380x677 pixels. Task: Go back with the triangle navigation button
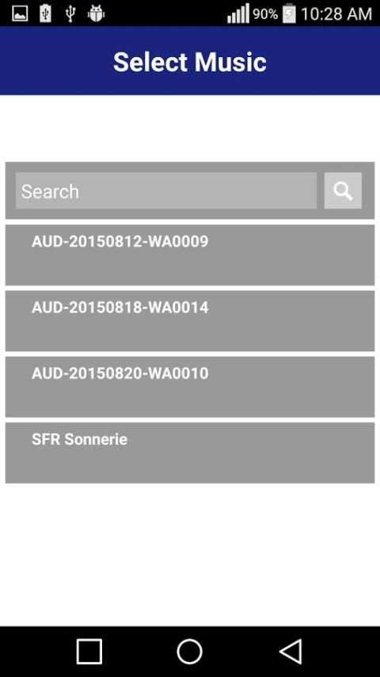(291, 652)
